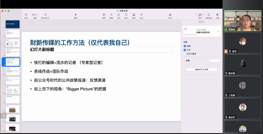The height and width of the screenshot is (134, 263).
Task: Select slide 2 thumbnail in navigator
Action: [x=13, y=34]
